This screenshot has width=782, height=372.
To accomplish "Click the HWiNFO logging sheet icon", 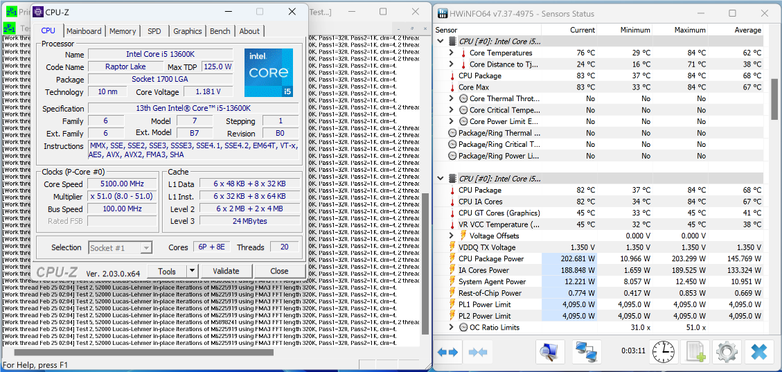I will tap(695, 352).
